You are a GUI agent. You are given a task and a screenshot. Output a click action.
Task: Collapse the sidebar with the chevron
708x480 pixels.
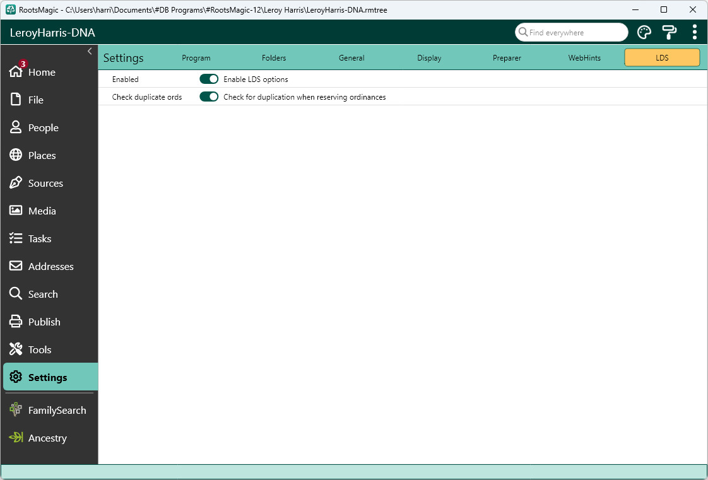click(90, 51)
